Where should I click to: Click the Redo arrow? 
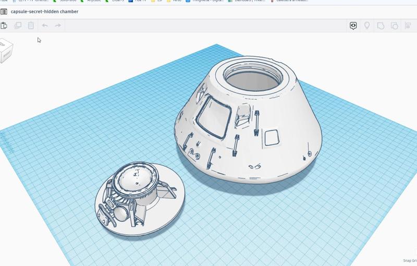coord(58,26)
